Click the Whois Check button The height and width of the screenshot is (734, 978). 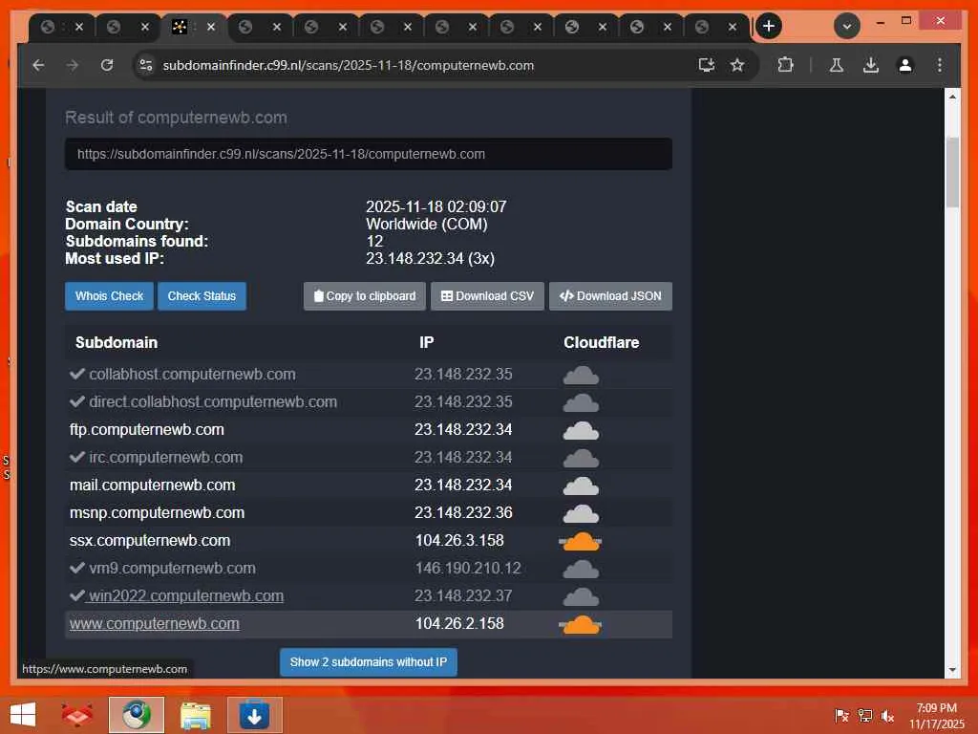pos(109,296)
